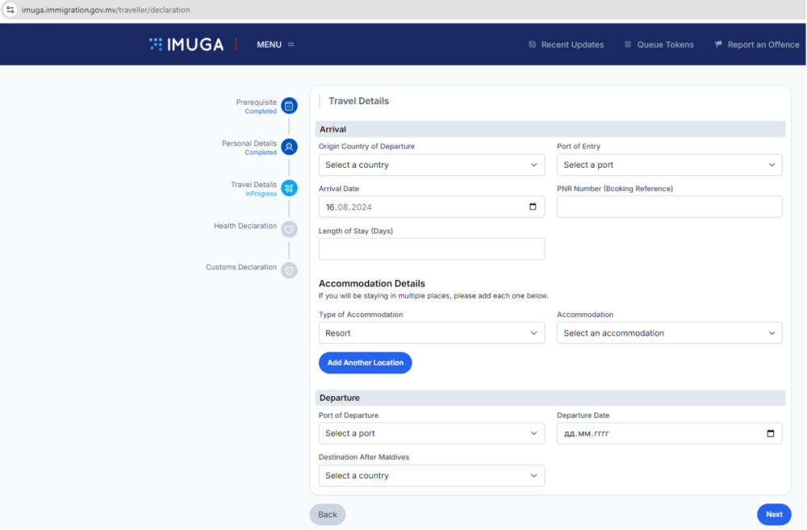Open the MENU in the header
Viewport: 807px width, 530px height.
point(275,44)
